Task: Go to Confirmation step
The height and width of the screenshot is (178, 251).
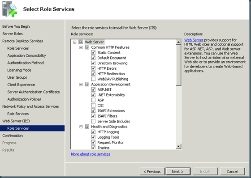Action: (x=13, y=136)
